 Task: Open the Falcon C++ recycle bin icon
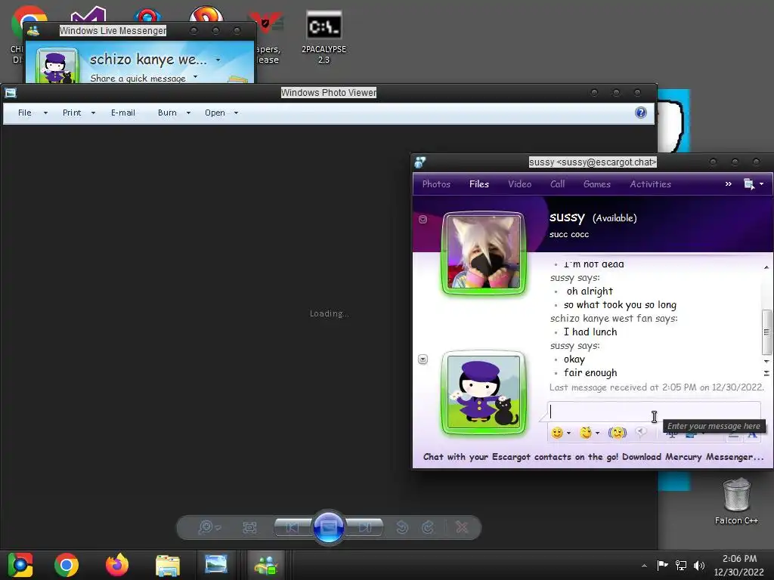coord(736,501)
